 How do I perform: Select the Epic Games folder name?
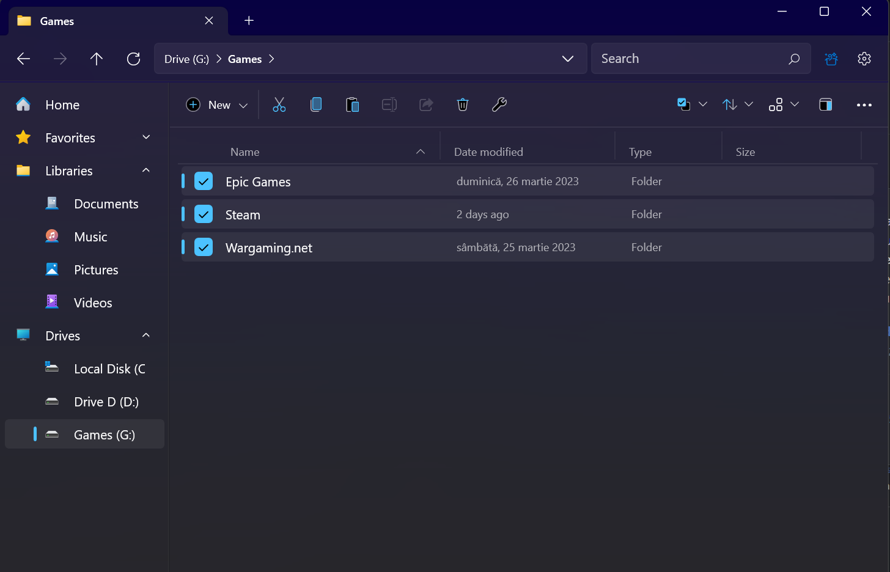point(258,182)
